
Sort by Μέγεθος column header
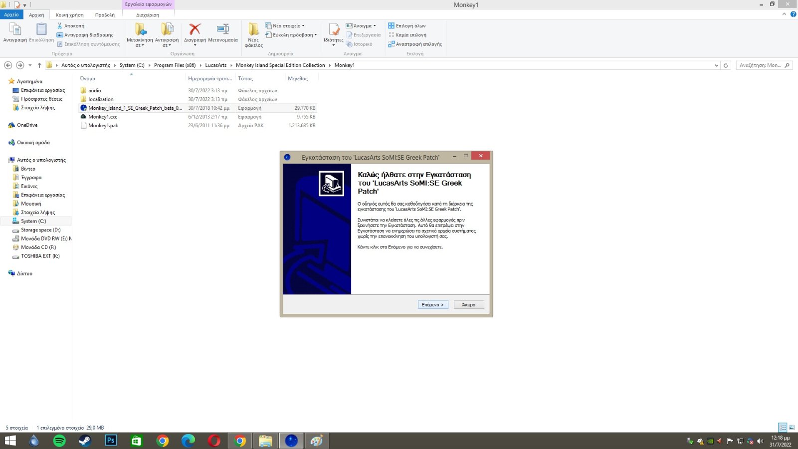pos(298,78)
